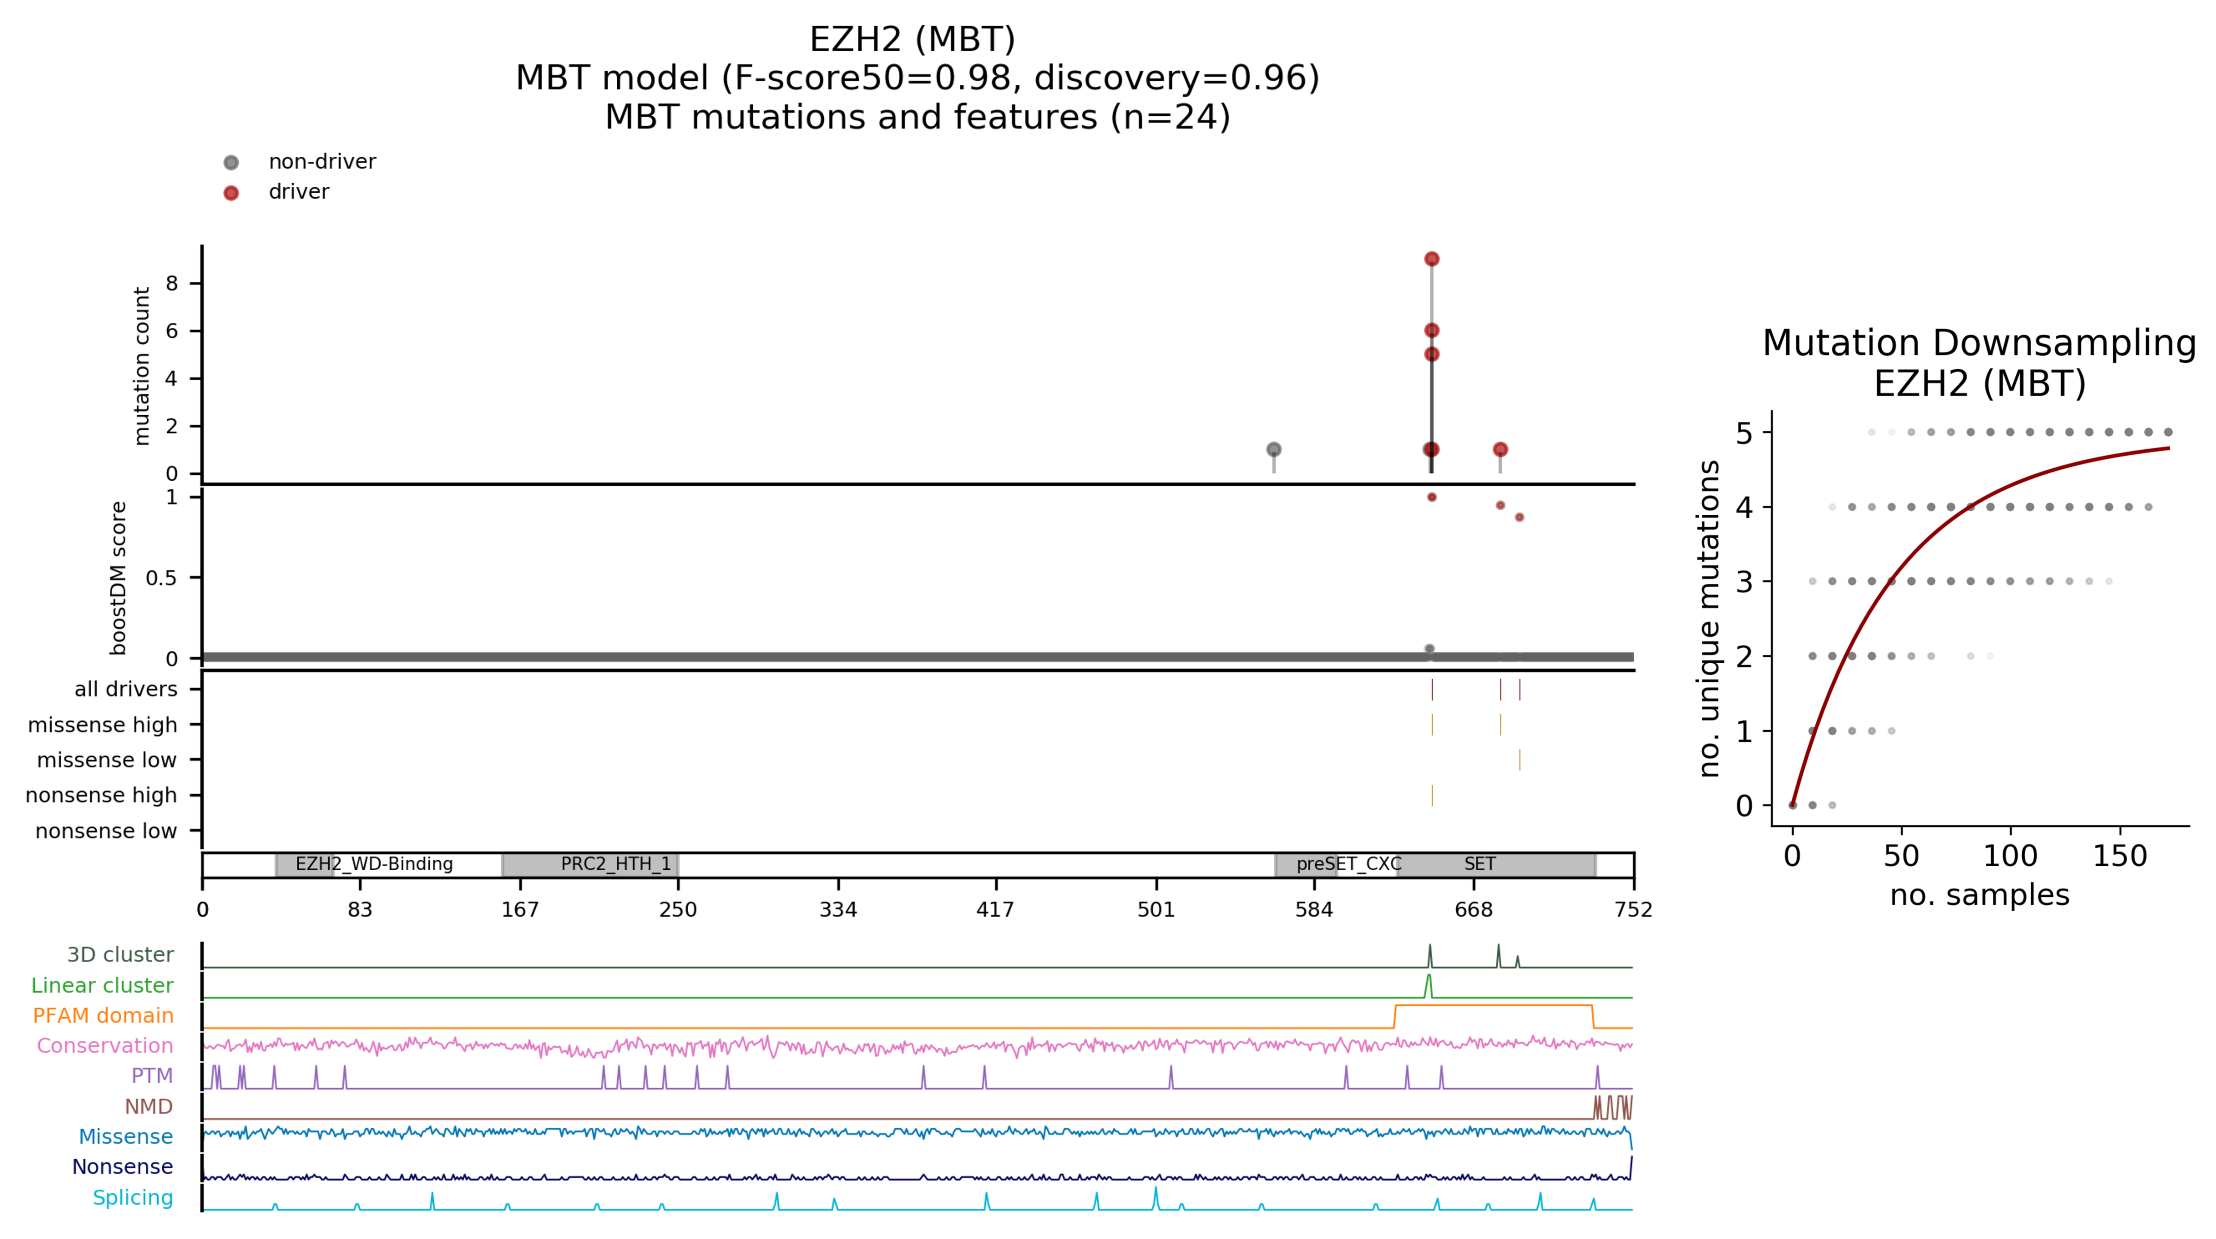This screenshot has width=2216, height=1239.
Task: Click the 'boostDM score' axis label
Action: pyautogui.click(x=119, y=578)
